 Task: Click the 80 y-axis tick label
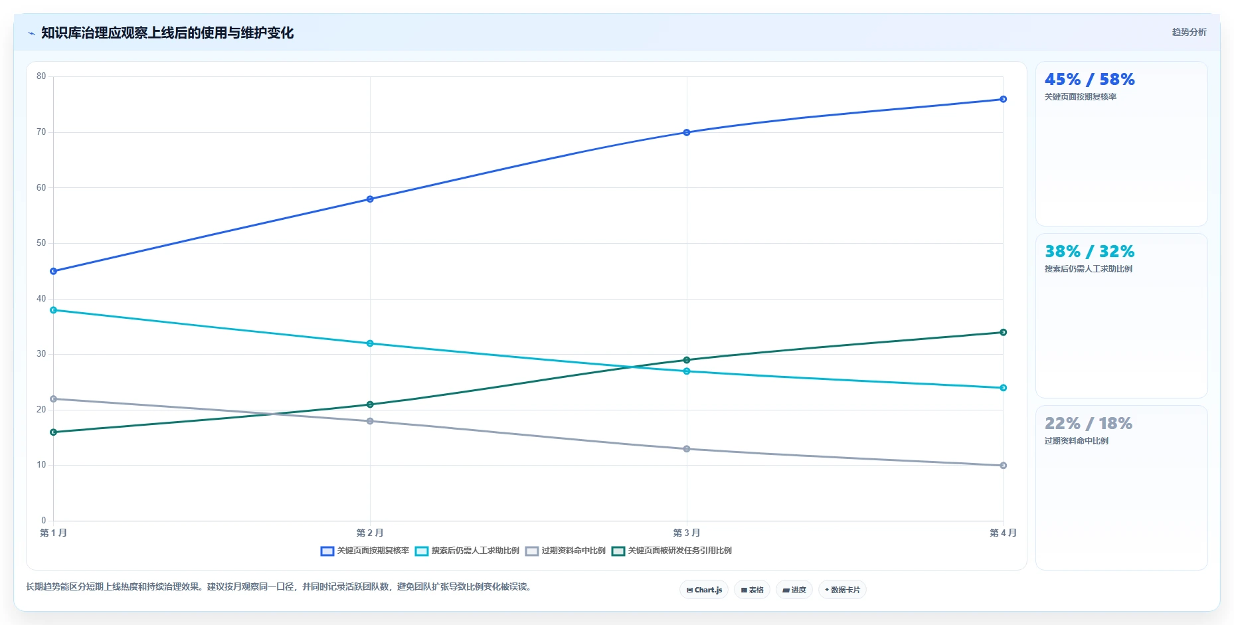[41, 76]
